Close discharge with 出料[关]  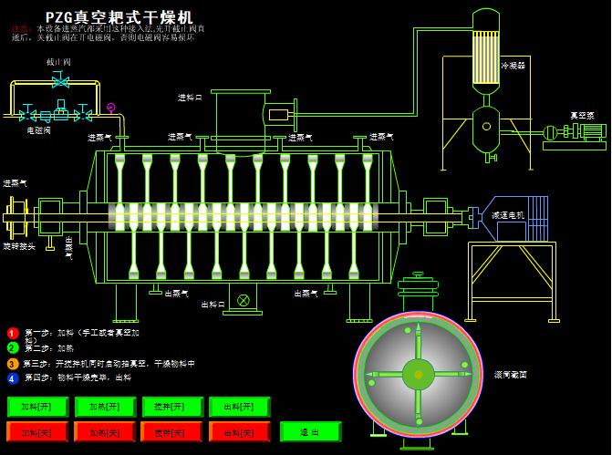240,431
